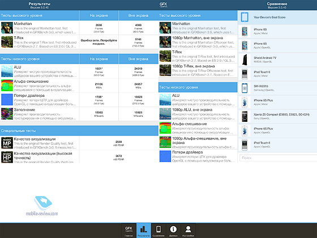Tap the ALU thumbnail in the results table
Screen dimensions: 317x238
(x=7, y=71)
